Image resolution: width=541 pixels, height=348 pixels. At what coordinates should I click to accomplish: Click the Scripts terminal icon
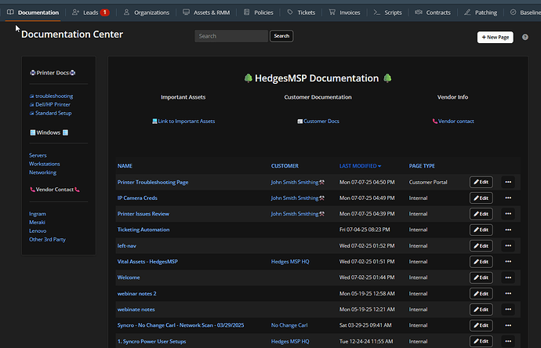[377, 13]
